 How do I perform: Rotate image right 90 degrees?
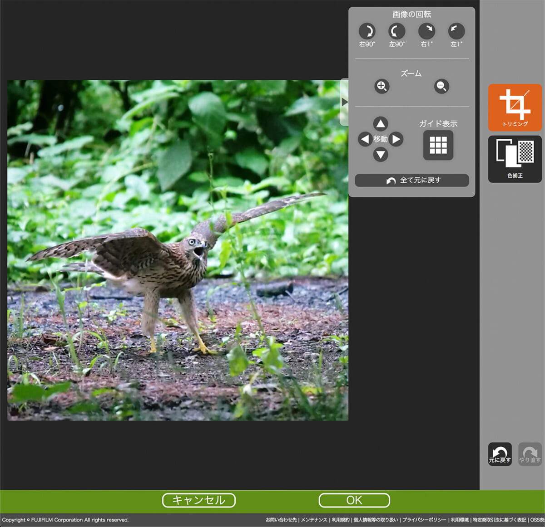pyautogui.click(x=367, y=31)
